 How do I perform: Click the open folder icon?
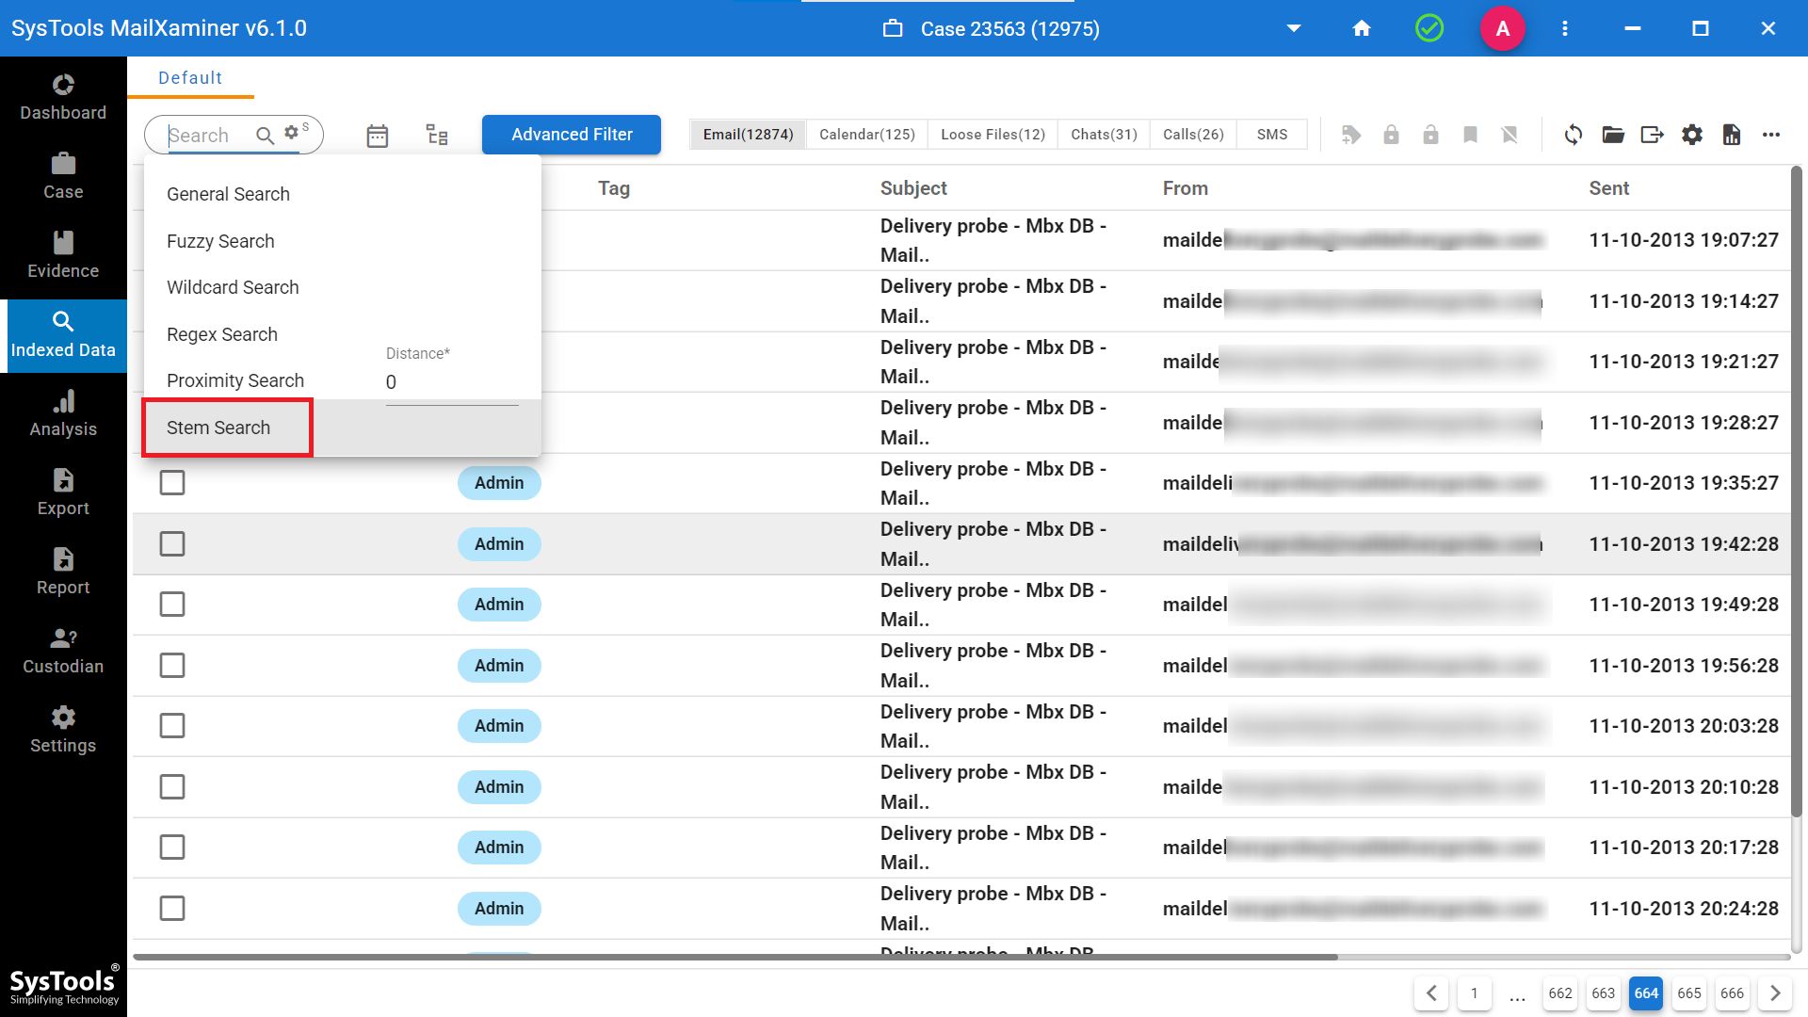(x=1613, y=135)
